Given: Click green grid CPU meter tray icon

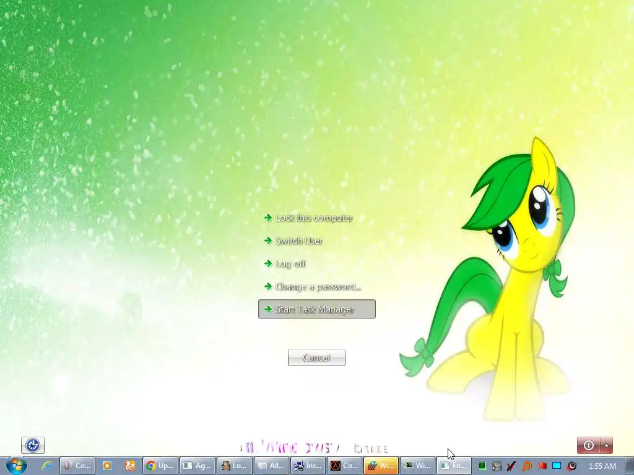Looking at the screenshot, I should pos(482,466).
